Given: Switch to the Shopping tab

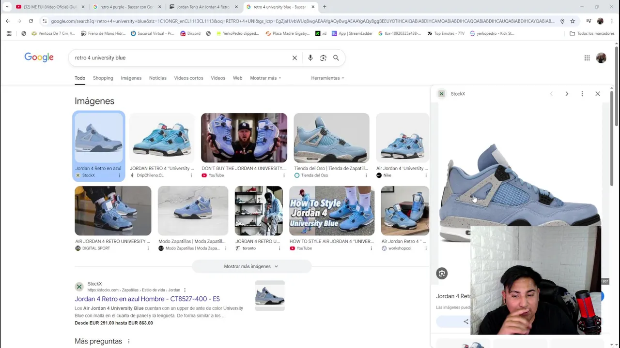Looking at the screenshot, I should click(x=103, y=78).
